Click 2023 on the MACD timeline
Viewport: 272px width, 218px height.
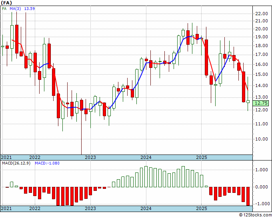click(x=90, y=208)
